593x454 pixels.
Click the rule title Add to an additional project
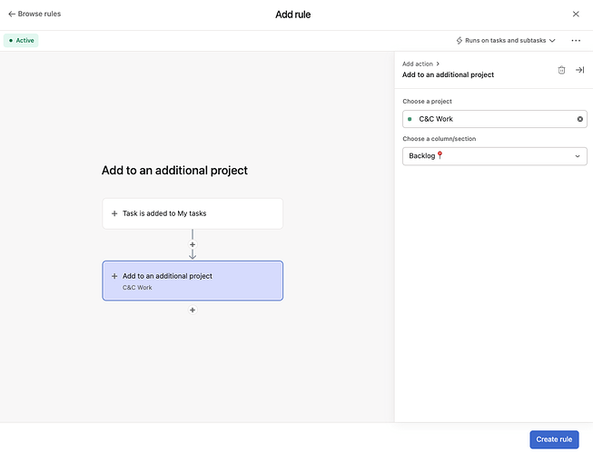[x=174, y=171]
